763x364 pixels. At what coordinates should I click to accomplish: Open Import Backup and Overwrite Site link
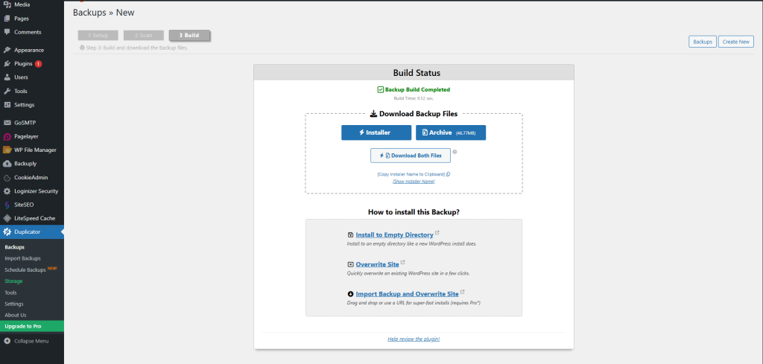pyautogui.click(x=408, y=294)
